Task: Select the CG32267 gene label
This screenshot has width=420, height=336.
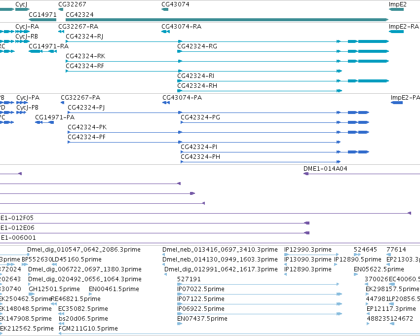Action: [73, 4]
